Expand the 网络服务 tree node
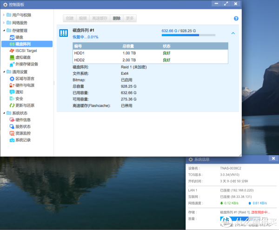 tap(4, 22)
